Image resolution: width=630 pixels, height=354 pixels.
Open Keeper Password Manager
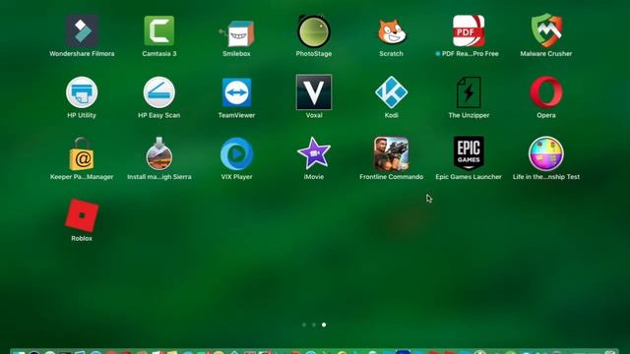pyautogui.click(x=82, y=154)
